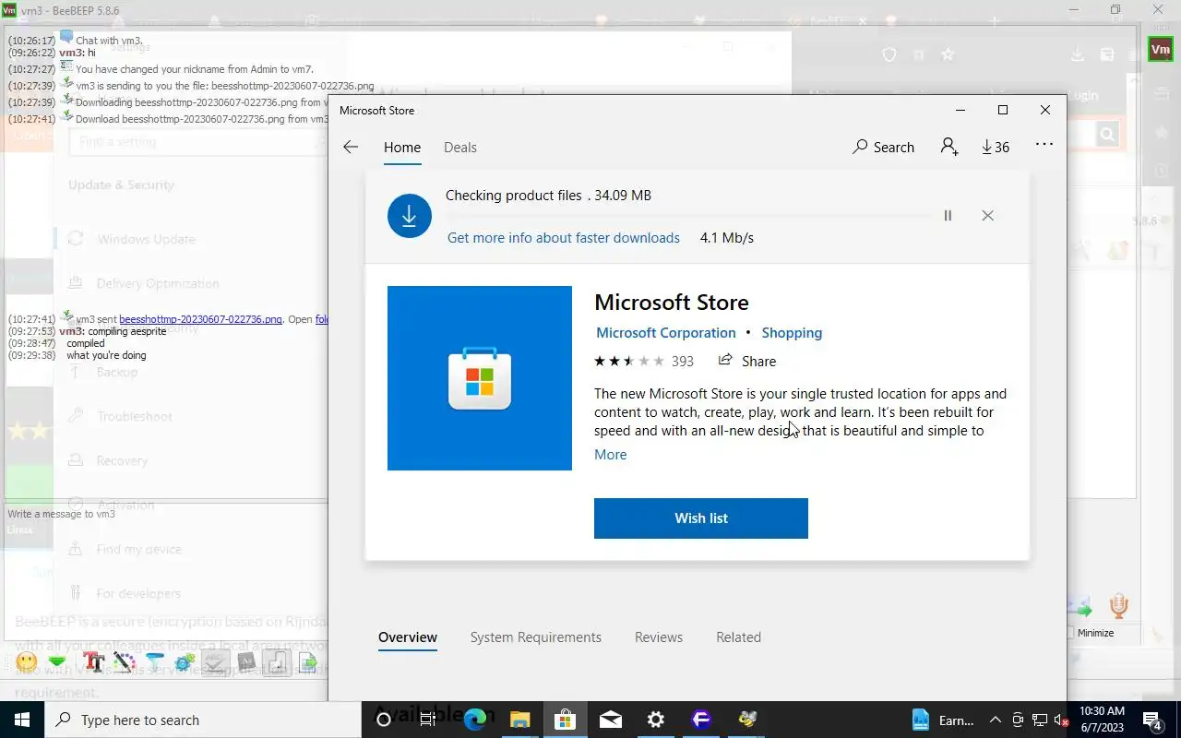Image resolution: width=1181 pixels, height=738 pixels.
Task: Click the BeeBEEP send file icon
Action: (307, 661)
